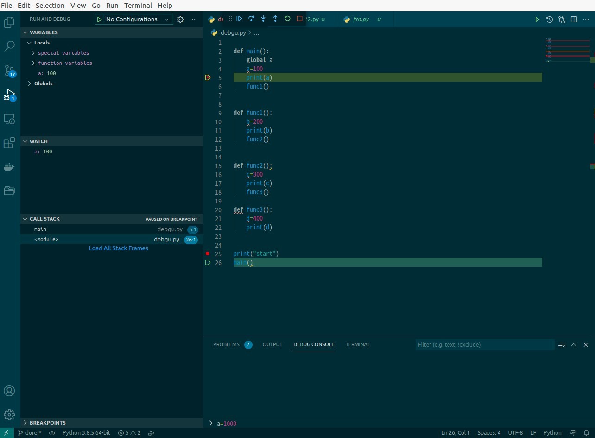Screen dimensions: 595x438
Task: Open notifications bell in status bar
Action: click(x=586, y=433)
